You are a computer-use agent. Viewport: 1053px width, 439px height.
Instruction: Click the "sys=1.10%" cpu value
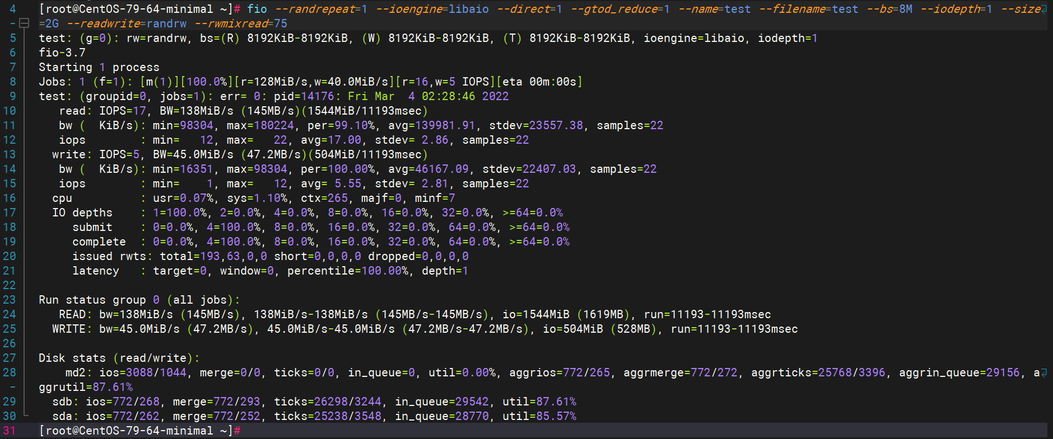click(257, 198)
